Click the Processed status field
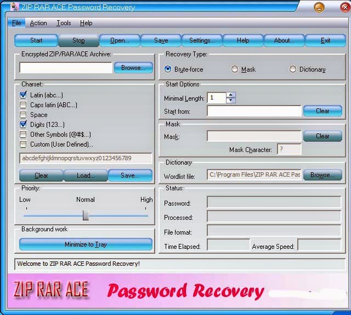This screenshot has height=315, width=351. click(x=274, y=217)
